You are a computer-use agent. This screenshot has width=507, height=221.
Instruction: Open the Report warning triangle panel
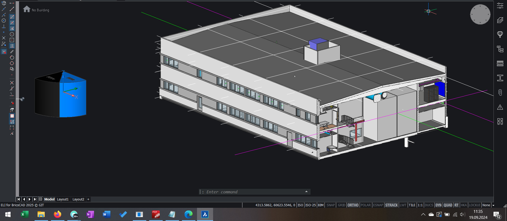(500, 107)
